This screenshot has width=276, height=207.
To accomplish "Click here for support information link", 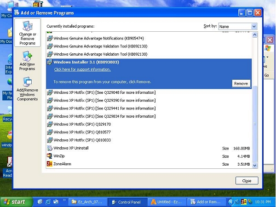I will click(82, 69).
